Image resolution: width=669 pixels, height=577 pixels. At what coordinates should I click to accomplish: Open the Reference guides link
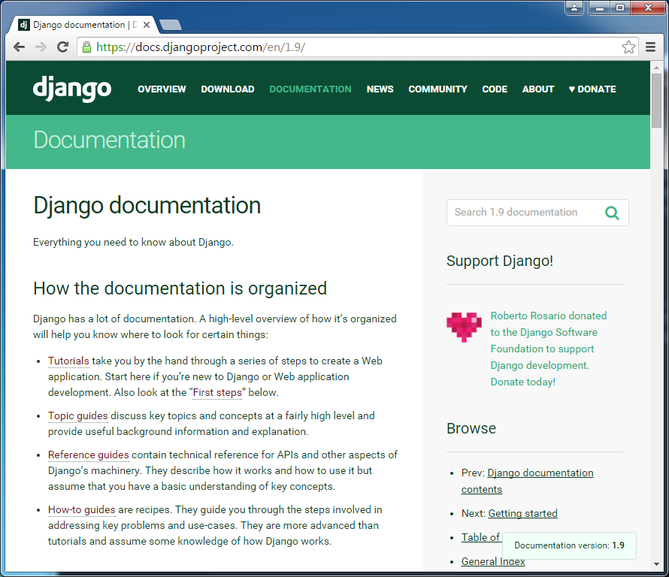pos(88,455)
